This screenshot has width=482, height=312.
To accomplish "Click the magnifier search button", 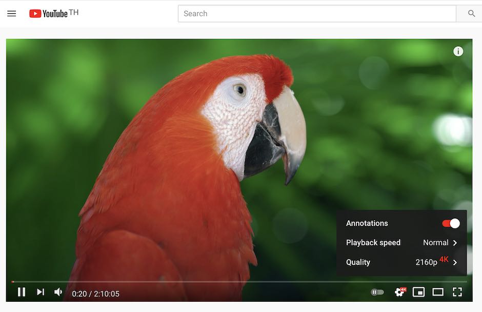I will [471, 13].
